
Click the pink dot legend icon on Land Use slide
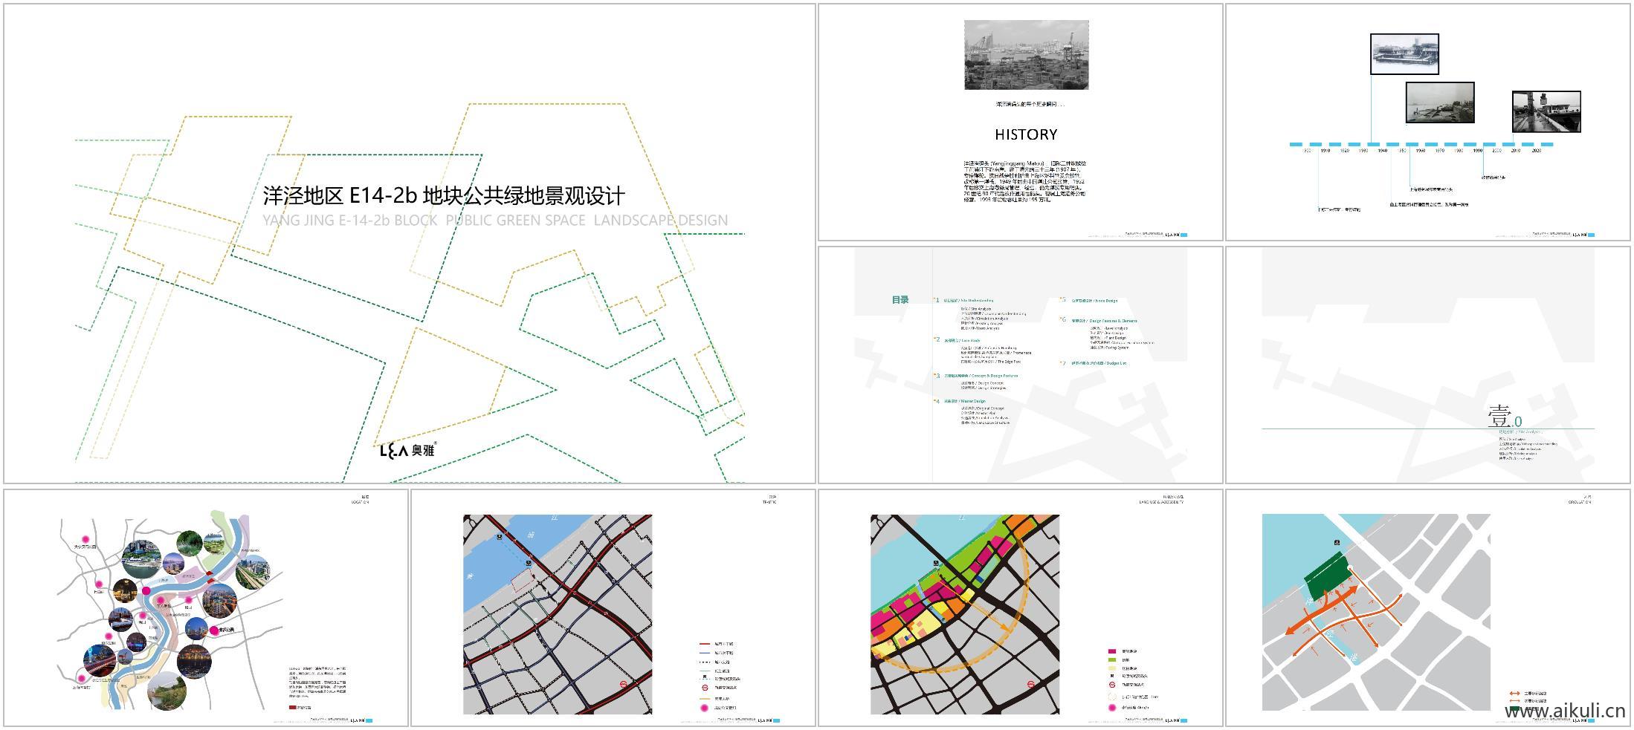point(1112,708)
